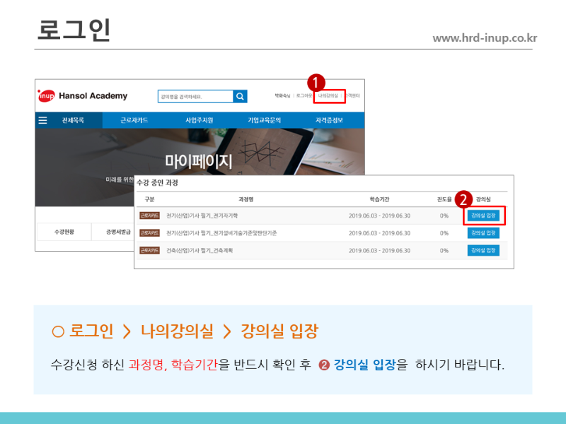The image size is (566, 424).
Task: Click the logged-in user name in the header
Action: click(x=282, y=95)
